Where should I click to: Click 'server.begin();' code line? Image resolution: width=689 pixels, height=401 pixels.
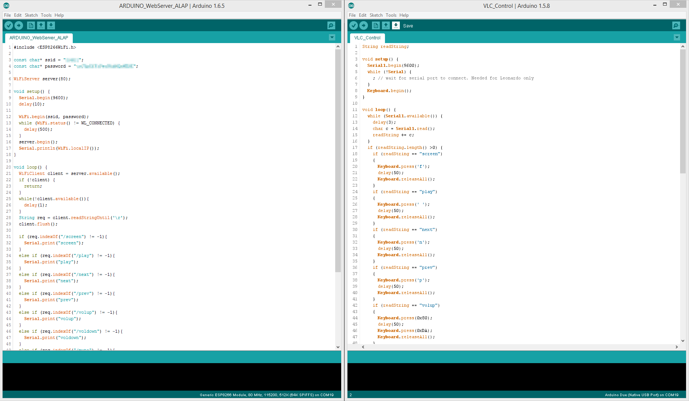(x=38, y=142)
